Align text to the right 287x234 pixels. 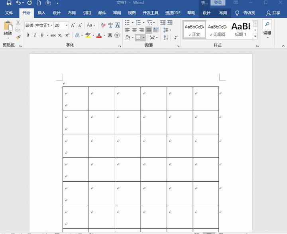point(142,30)
